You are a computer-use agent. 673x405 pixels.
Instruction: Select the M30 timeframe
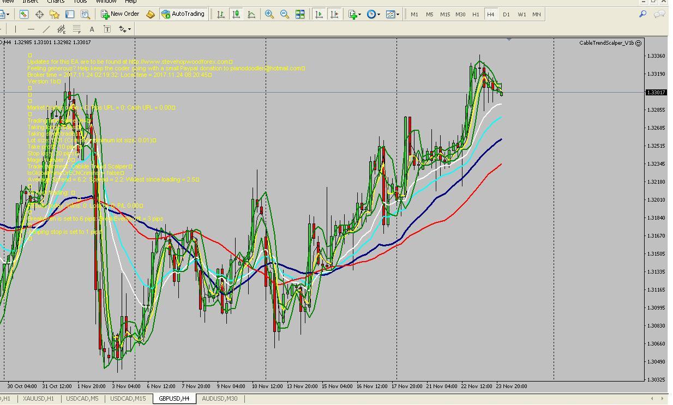pos(460,14)
